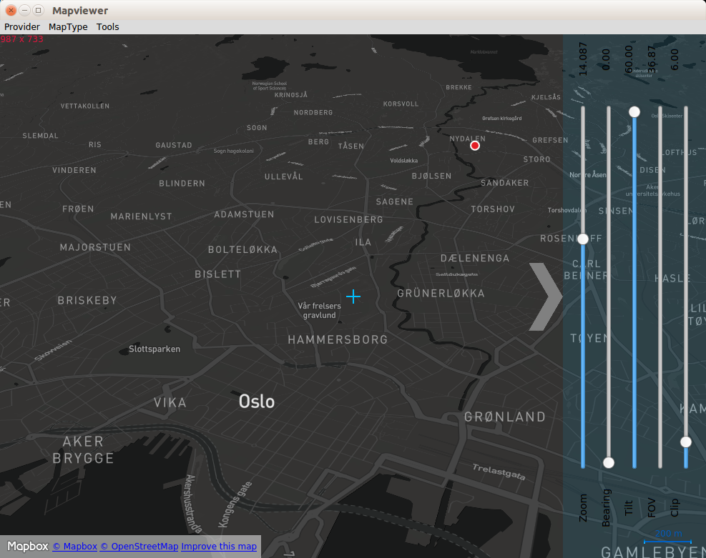
Task: Click the Zoom value 14.087
Action: [583, 59]
